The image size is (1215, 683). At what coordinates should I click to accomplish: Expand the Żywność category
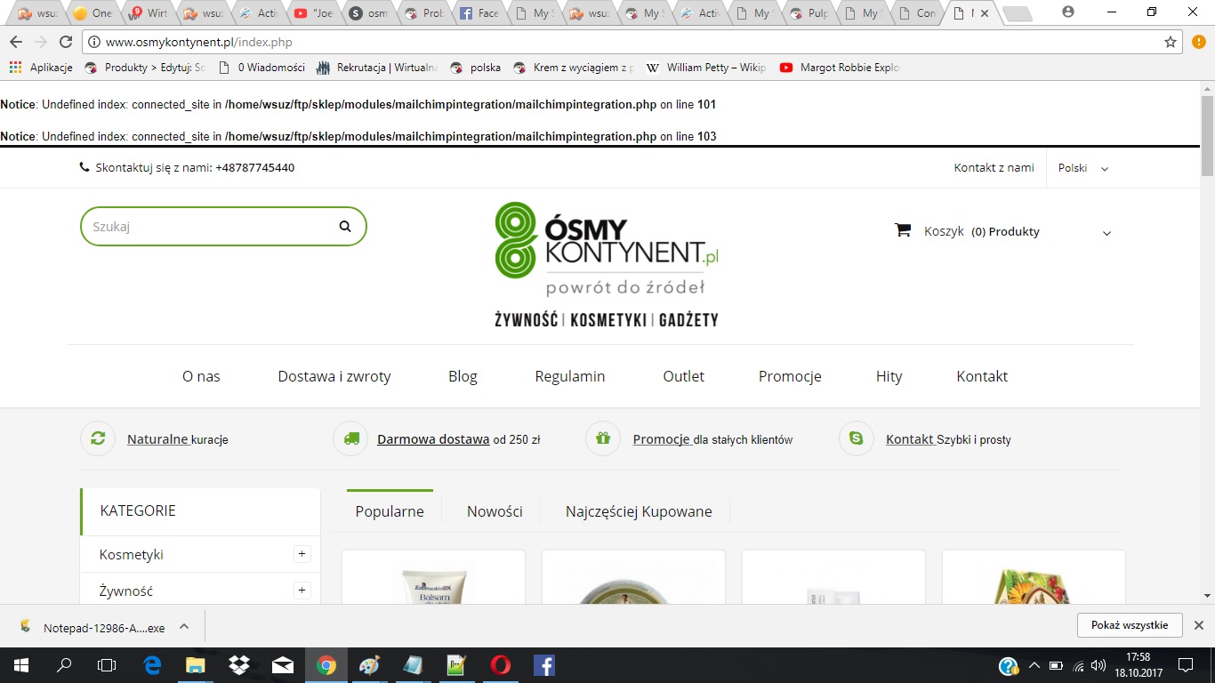302,591
